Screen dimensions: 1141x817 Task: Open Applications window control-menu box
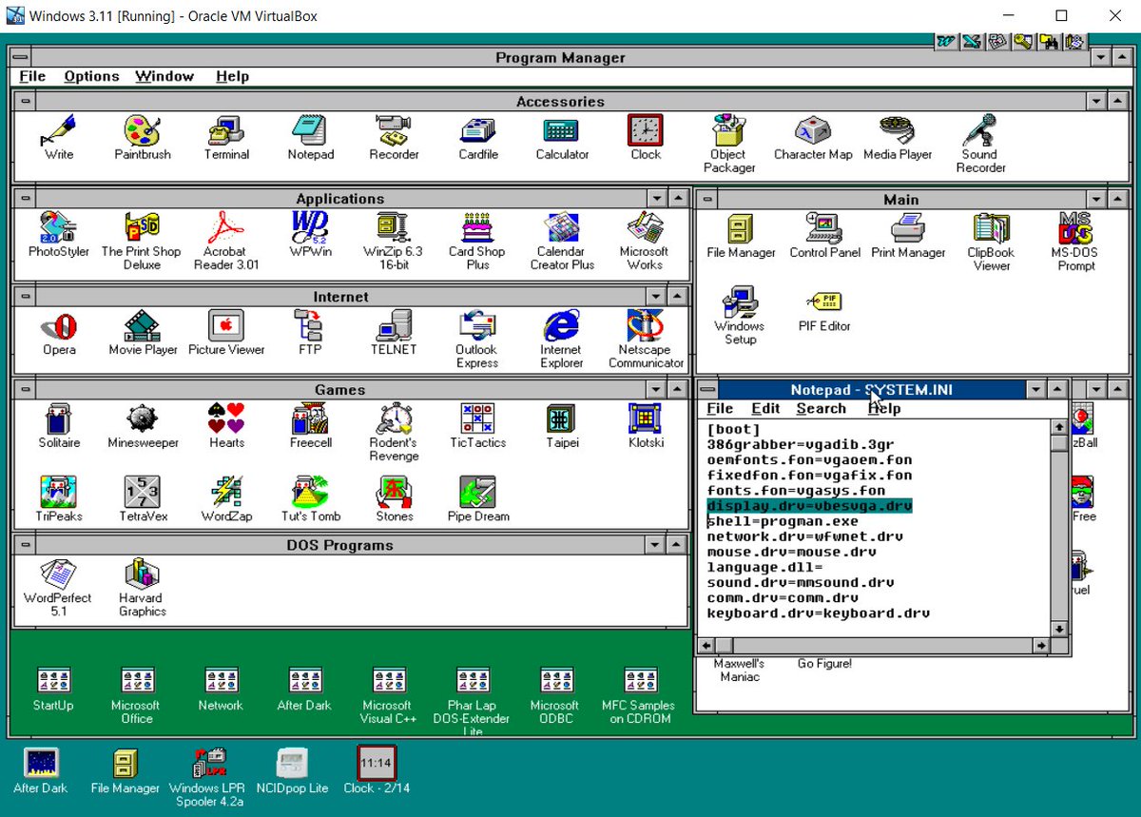[25, 199]
